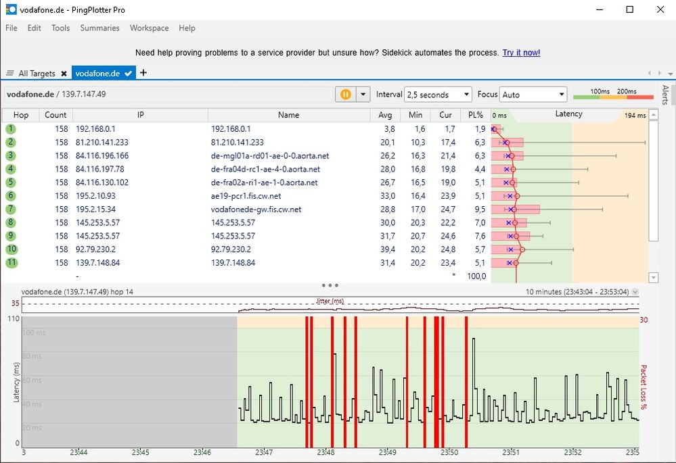676x463 pixels.
Task: Open the Summaries menu
Action: pos(99,28)
